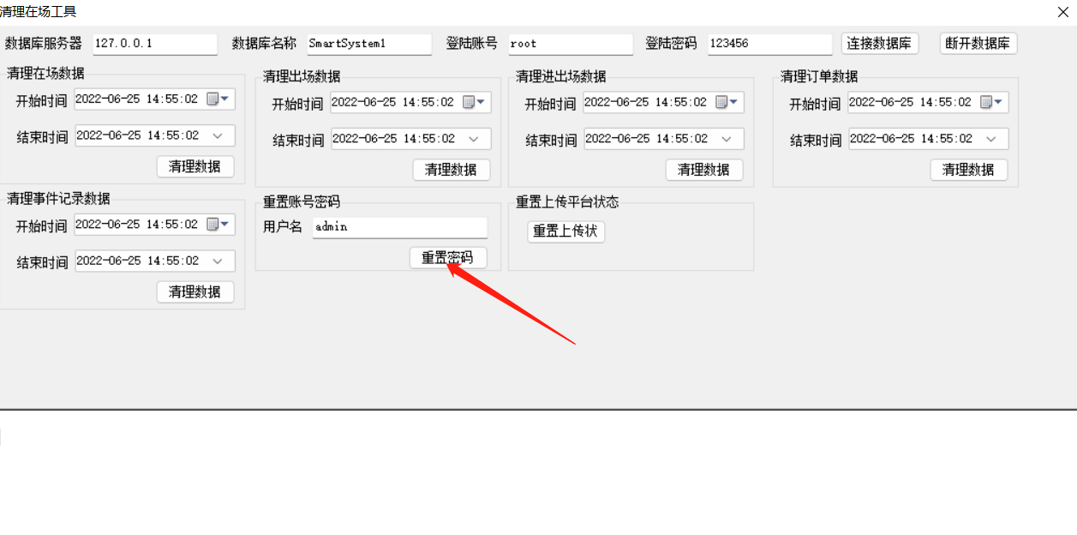Expand 结束时间 dropdown in 清理出场数据

pos(474,139)
